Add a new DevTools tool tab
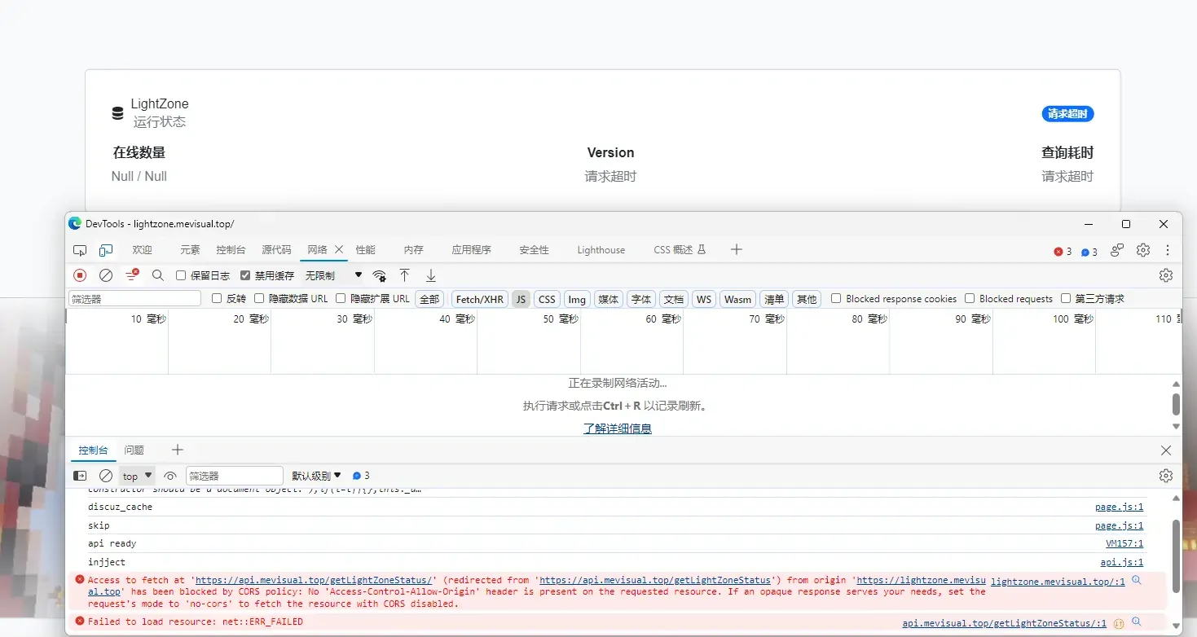The height and width of the screenshot is (637, 1197). [x=737, y=249]
